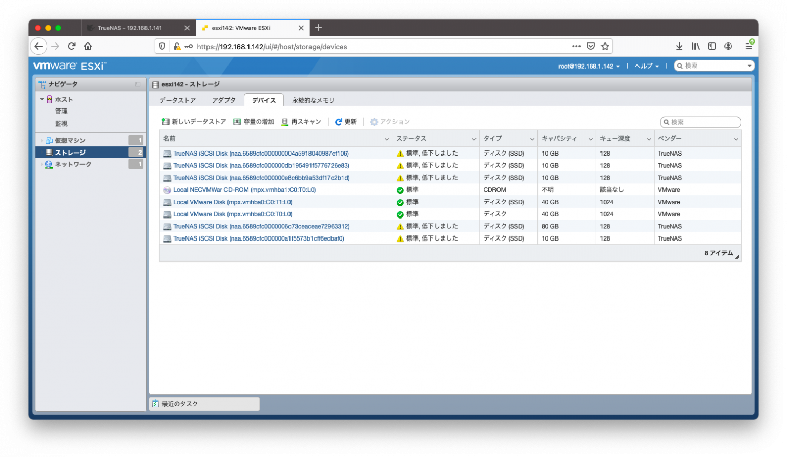Click the 再スキャン (Rescan) icon

[x=284, y=122]
